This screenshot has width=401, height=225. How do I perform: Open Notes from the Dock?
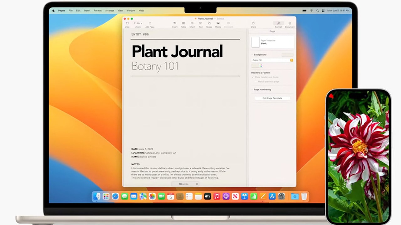(198, 196)
